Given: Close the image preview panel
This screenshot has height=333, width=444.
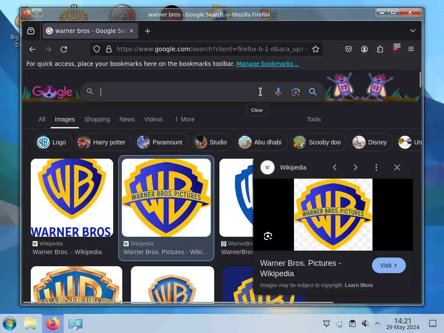Looking at the screenshot, I should pyautogui.click(x=397, y=167).
